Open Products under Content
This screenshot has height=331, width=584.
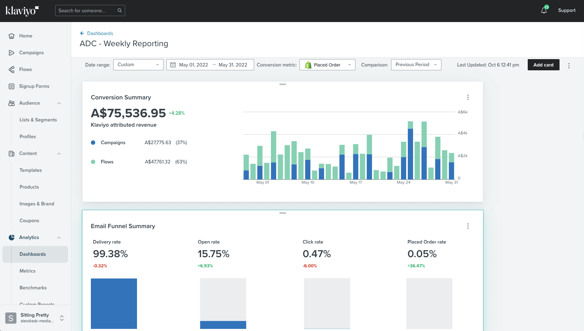coord(29,187)
